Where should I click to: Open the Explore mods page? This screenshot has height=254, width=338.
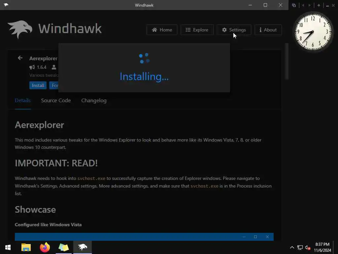tap(197, 30)
